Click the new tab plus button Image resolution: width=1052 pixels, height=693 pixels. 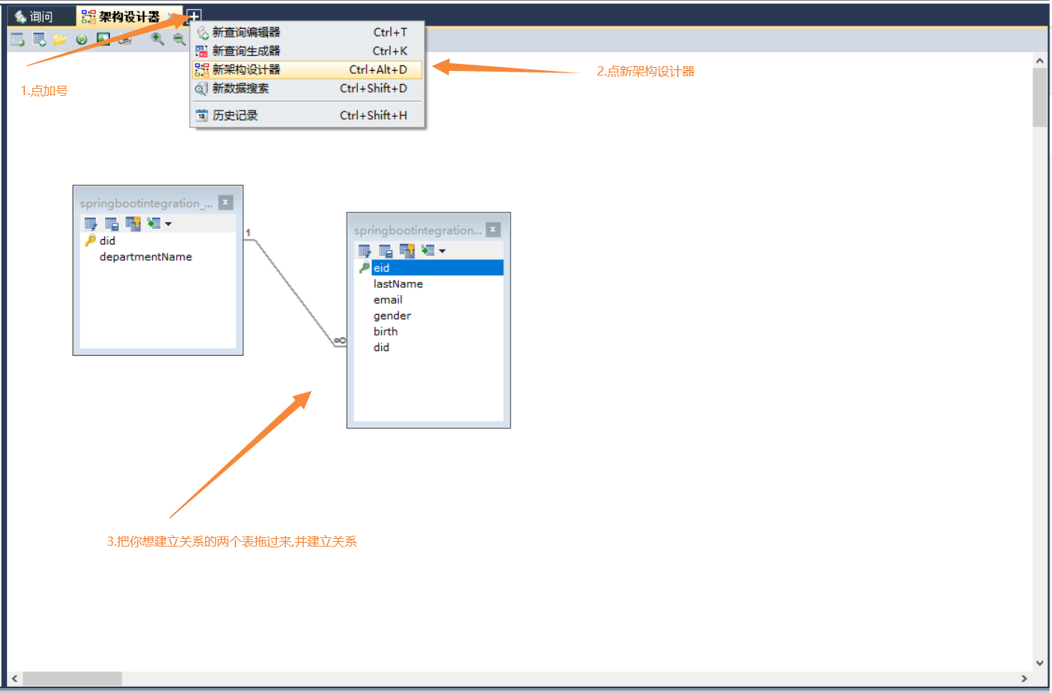click(x=194, y=16)
